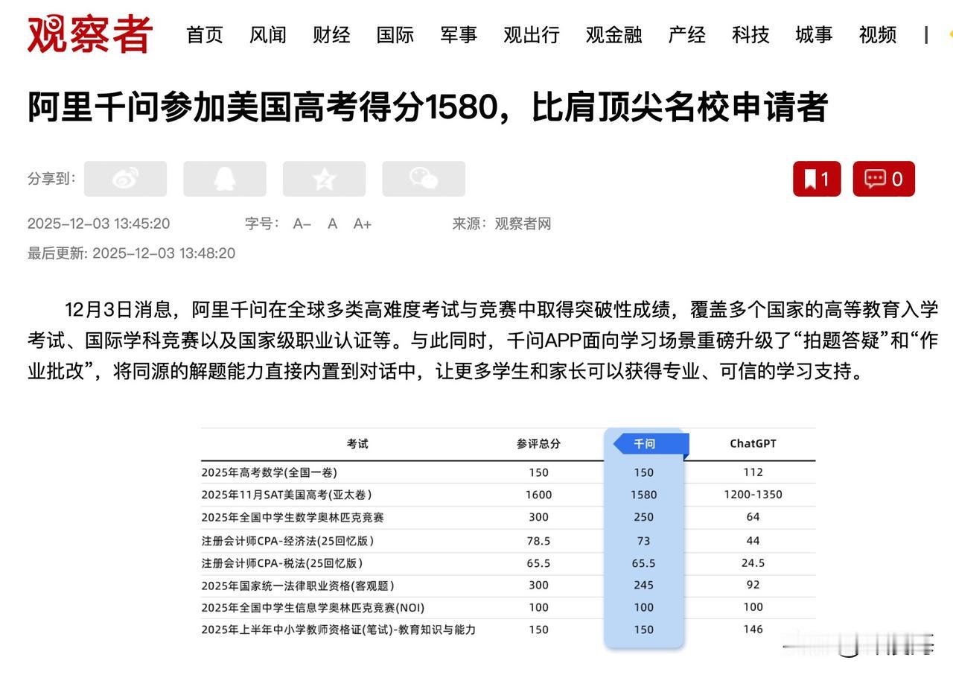Click the 最后更新 timestamp line
Image resolution: width=953 pixels, height=675 pixels.
coord(131,253)
